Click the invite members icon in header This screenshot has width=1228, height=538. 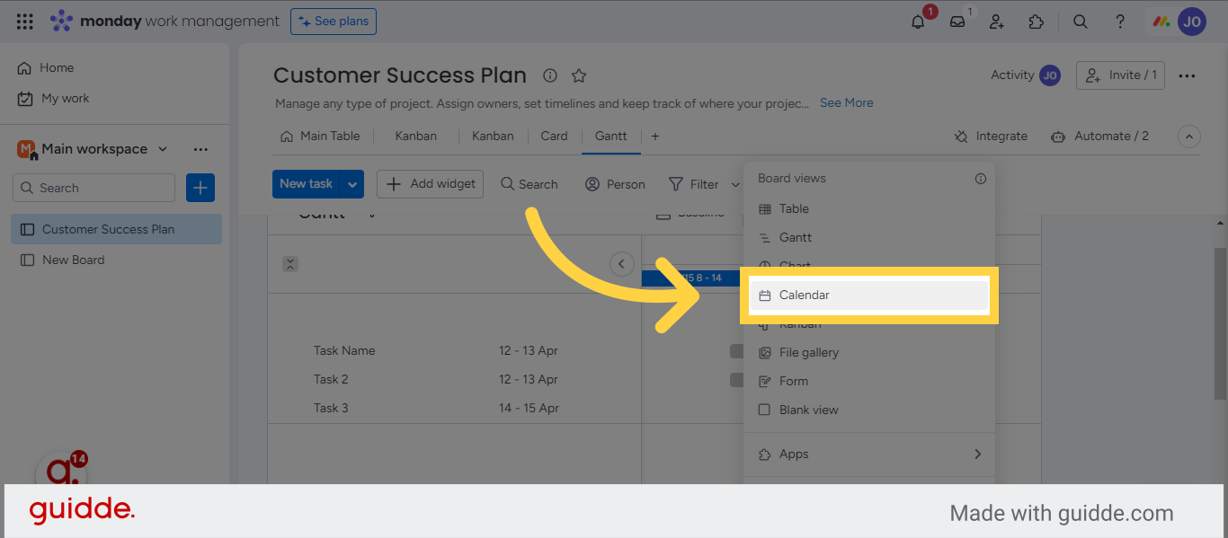point(997,22)
